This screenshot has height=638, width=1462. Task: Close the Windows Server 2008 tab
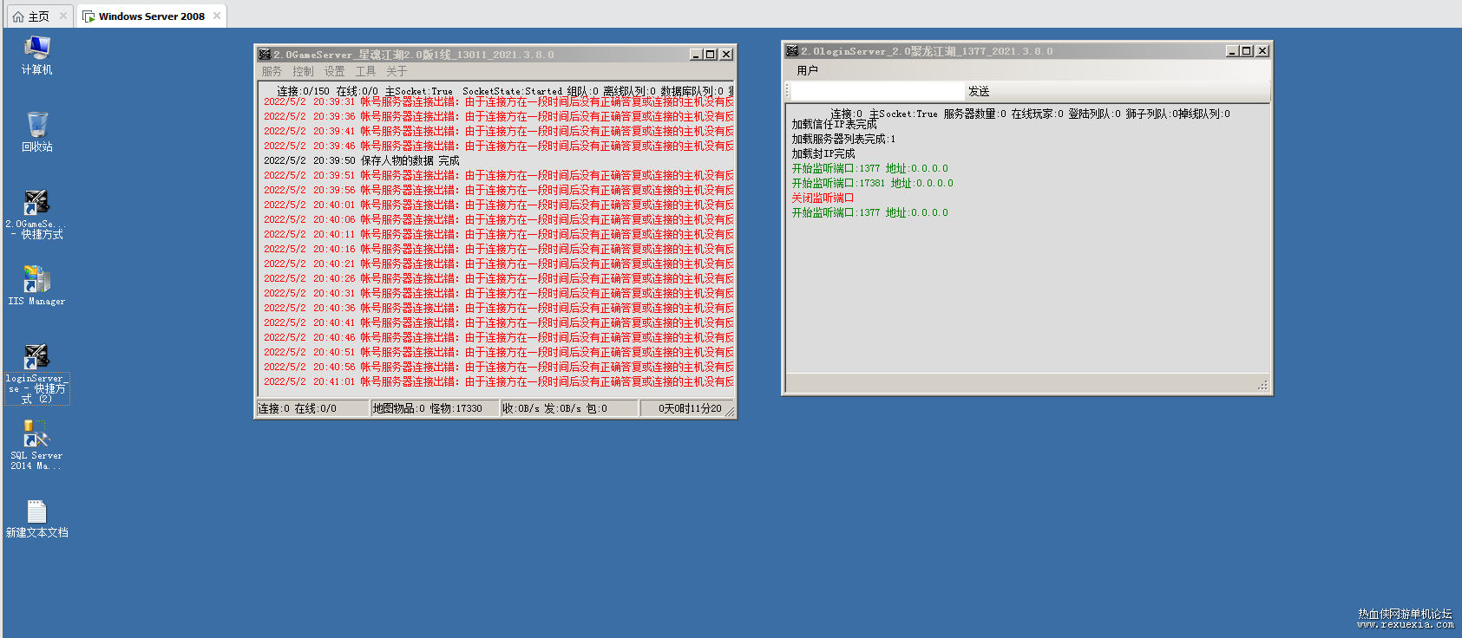[217, 16]
